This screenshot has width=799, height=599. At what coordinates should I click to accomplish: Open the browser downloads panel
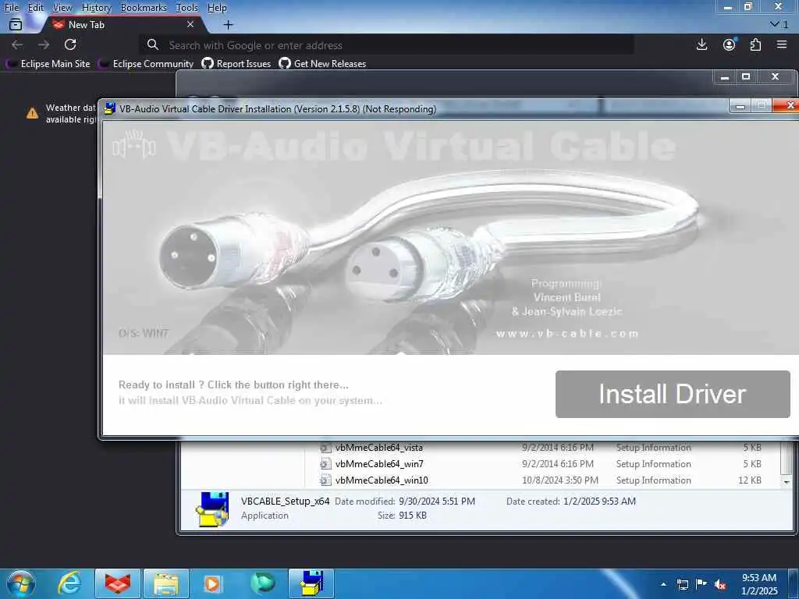(x=701, y=44)
